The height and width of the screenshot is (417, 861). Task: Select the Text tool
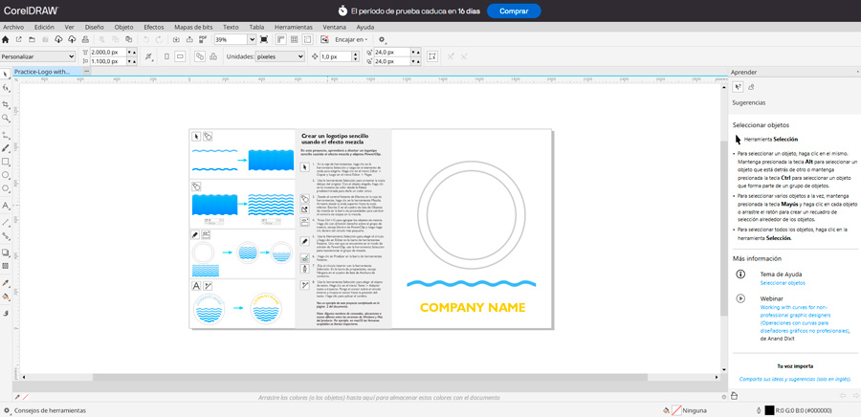[7, 206]
